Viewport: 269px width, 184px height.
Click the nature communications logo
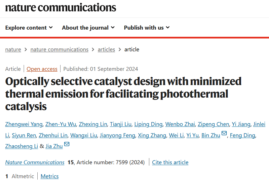pyautogui.click(x=61, y=7)
